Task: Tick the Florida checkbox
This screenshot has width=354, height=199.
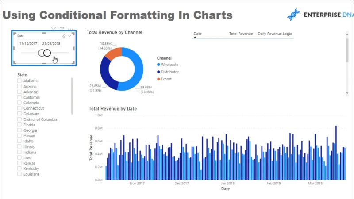Action: point(19,125)
